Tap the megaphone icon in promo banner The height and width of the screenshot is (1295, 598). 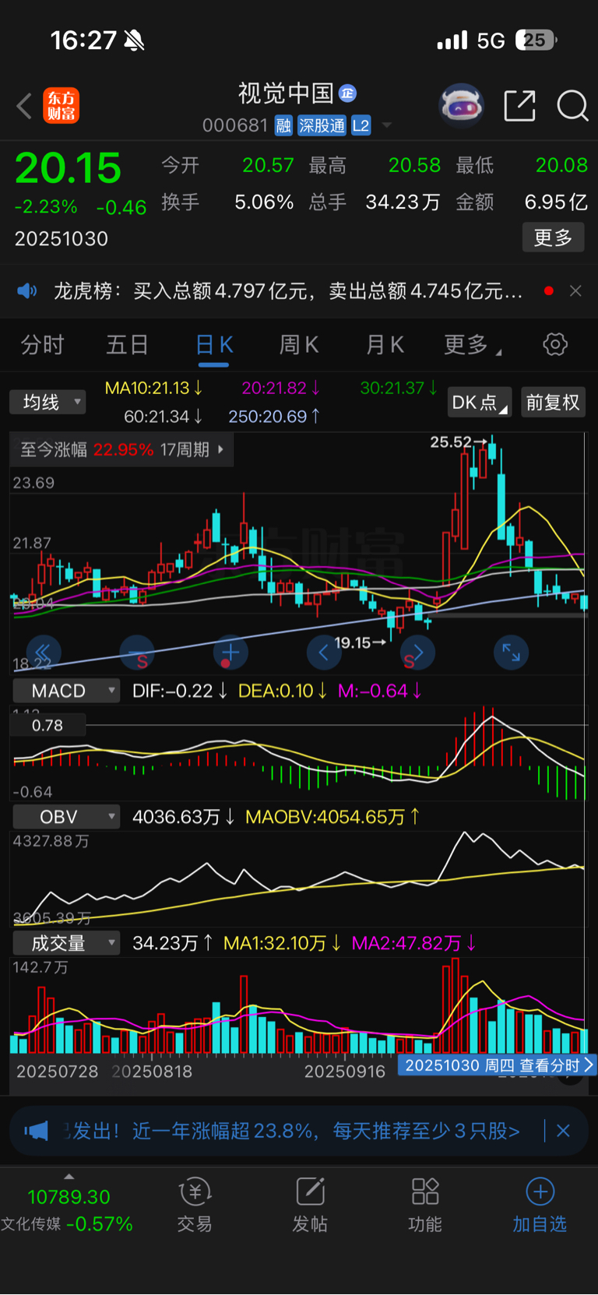[x=36, y=1131]
